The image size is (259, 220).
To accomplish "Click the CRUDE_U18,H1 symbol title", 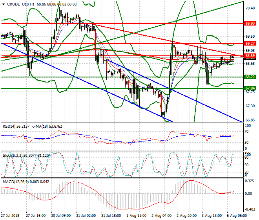I will click(x=21, y=4).
